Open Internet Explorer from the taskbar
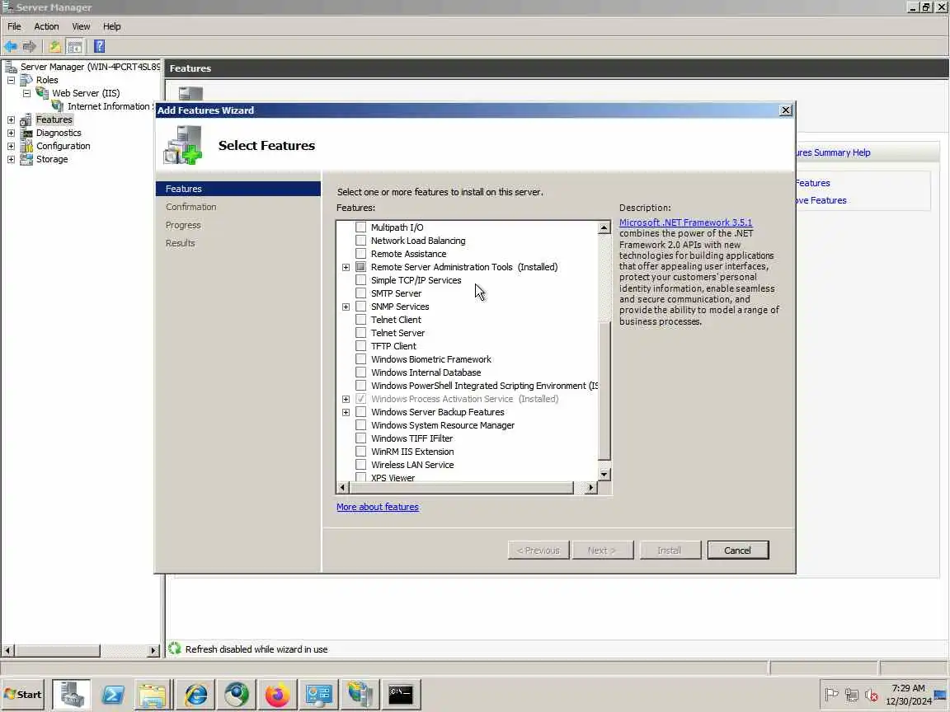The image size is (950, 712). (x=195, y=694)
